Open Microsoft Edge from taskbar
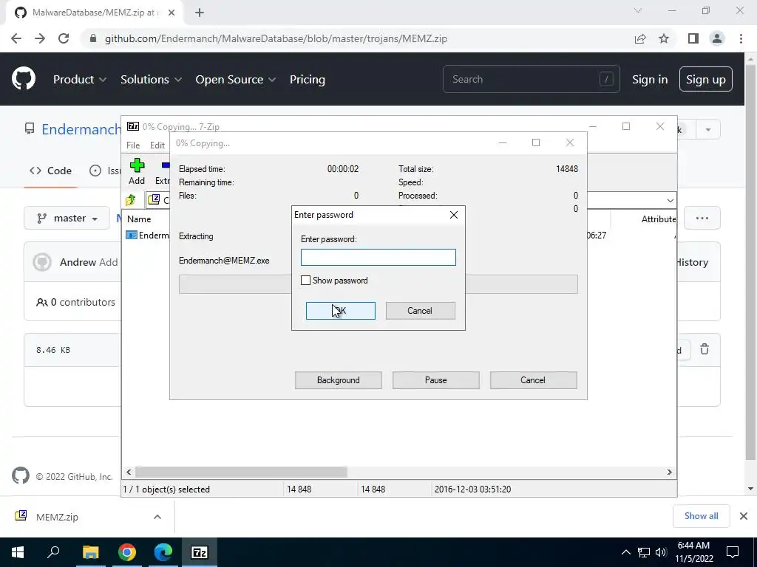757x567 pixels. (163, 552)
